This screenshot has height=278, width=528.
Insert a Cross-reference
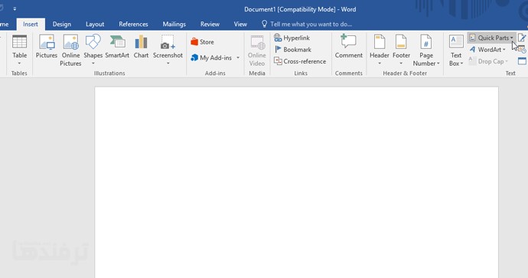(300, 61)
